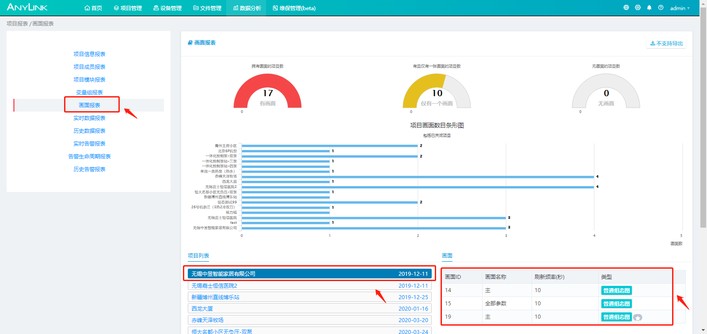This screenshot has width=707, height=334.
Task: Click 普通组态图 tag for screen 19
Action: [616, 317]
